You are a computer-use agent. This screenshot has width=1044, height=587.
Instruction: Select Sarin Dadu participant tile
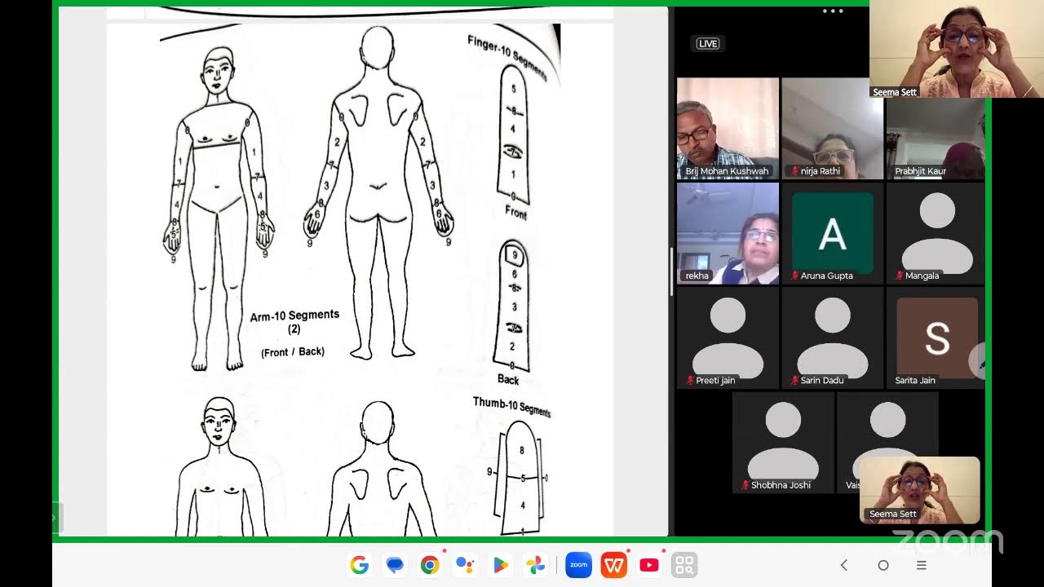pyautogui.click(x=832, y=338)
